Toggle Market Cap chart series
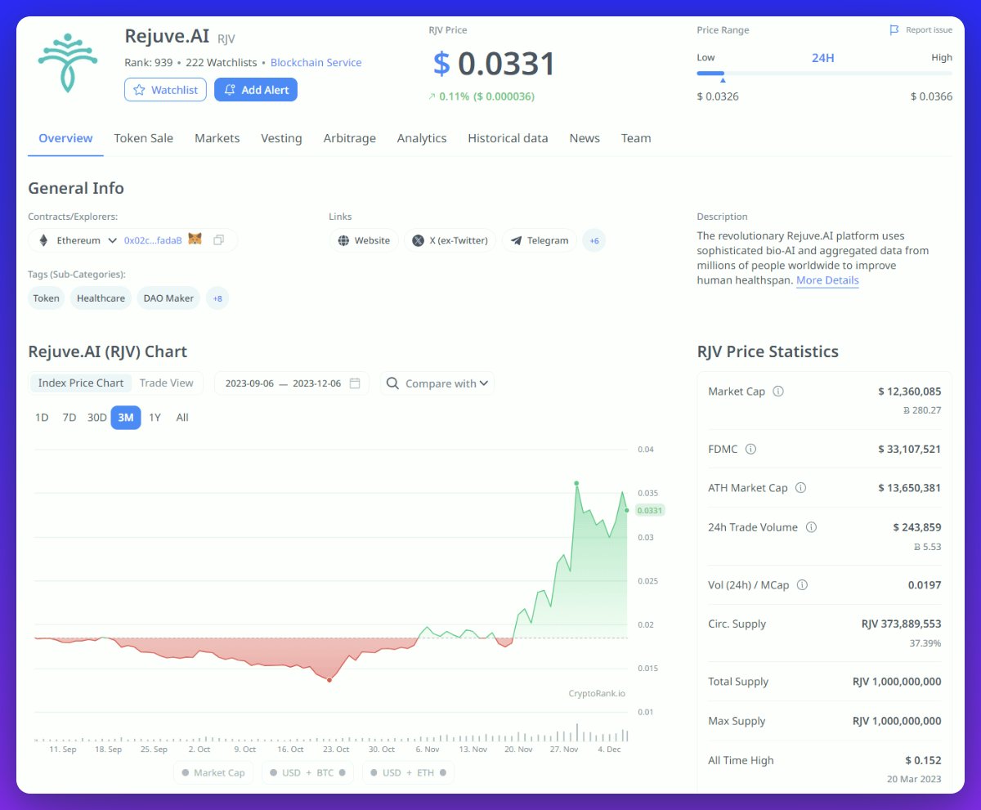This screenshot has height=810, width=981. click(213, 772)
